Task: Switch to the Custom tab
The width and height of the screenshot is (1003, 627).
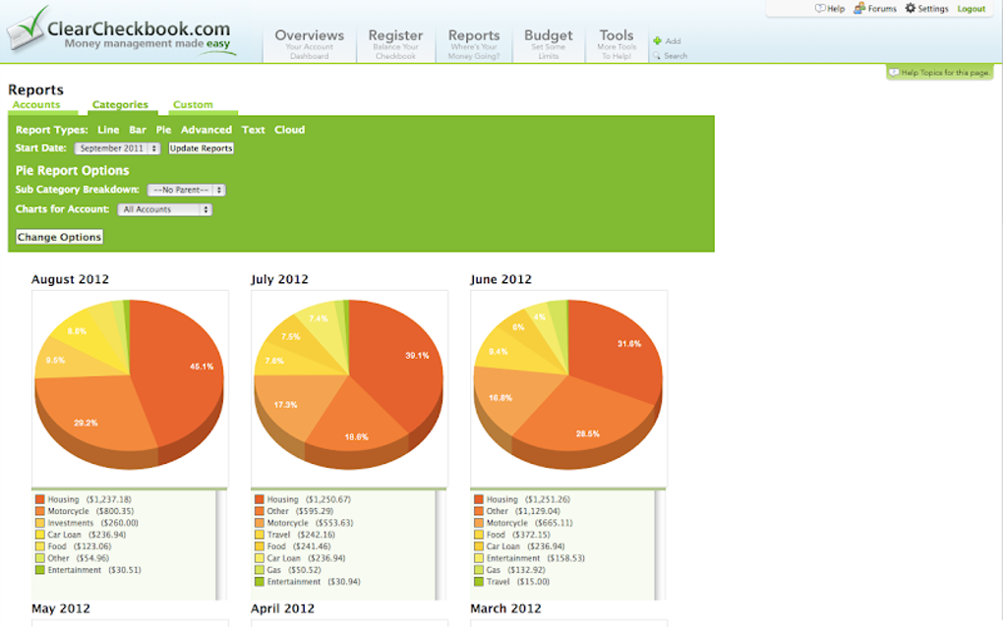Action: click(x=193, y=105)
